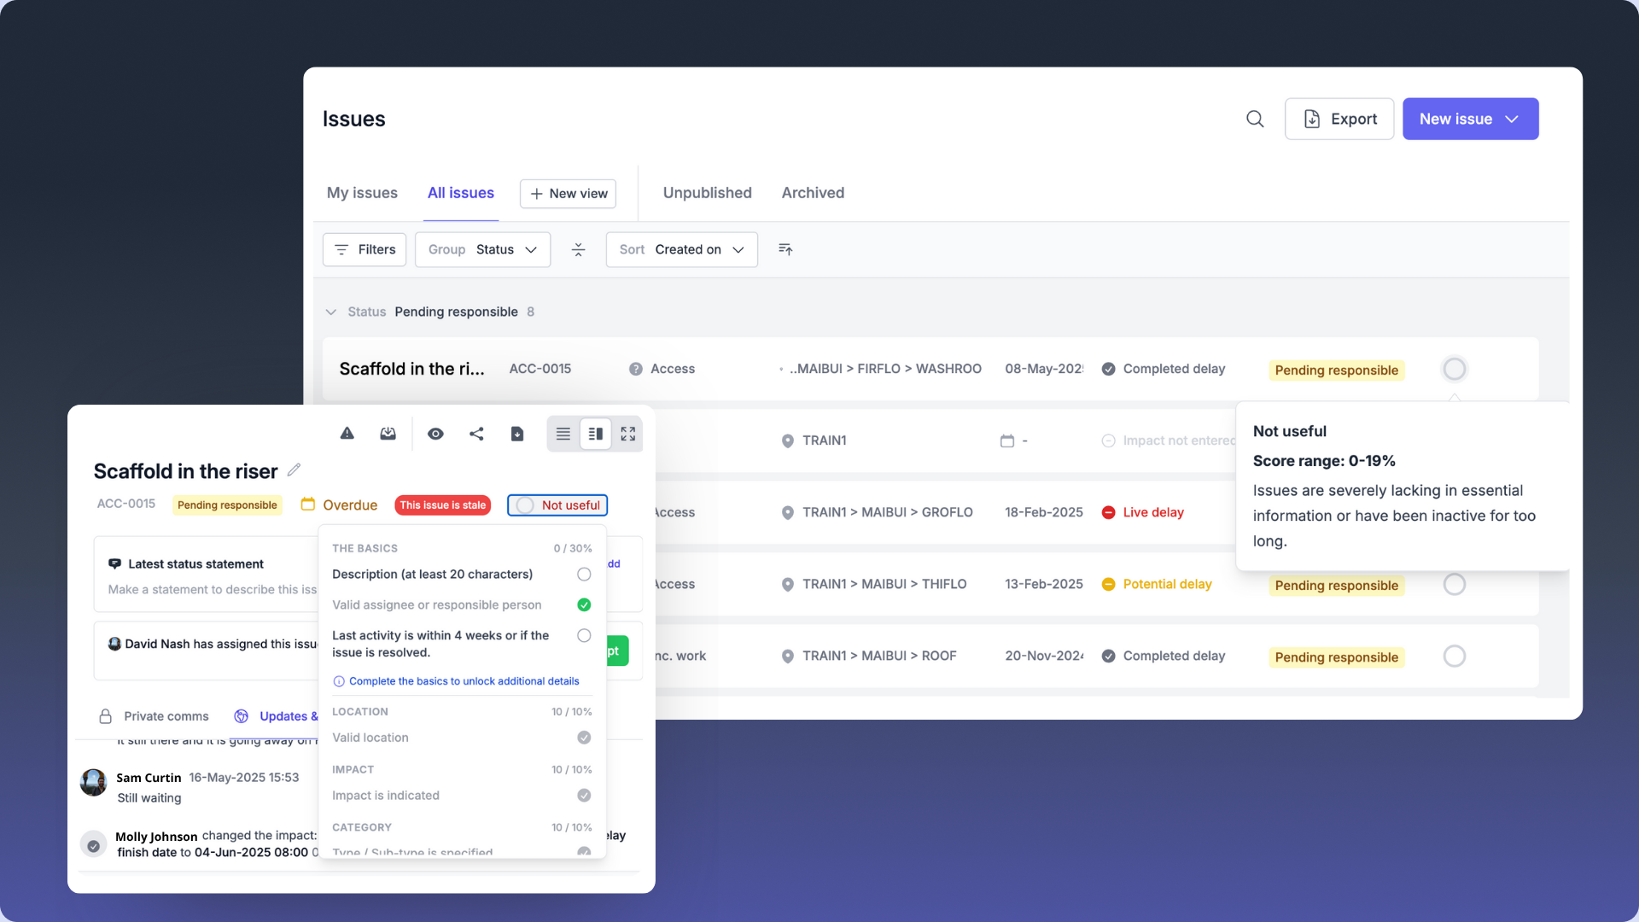
Task: Open the Group Status dropdown
Action: pyautogui.click(x=482, y=249)
